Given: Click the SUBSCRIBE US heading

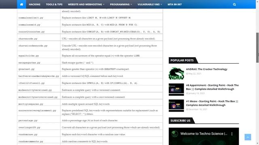Looking at the screenshot, I should [x=180, y=120].
